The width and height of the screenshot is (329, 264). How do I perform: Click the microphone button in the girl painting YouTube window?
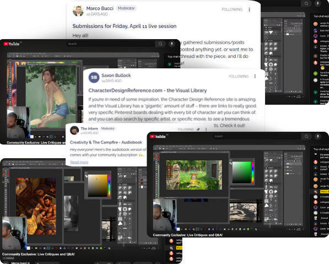171,44
